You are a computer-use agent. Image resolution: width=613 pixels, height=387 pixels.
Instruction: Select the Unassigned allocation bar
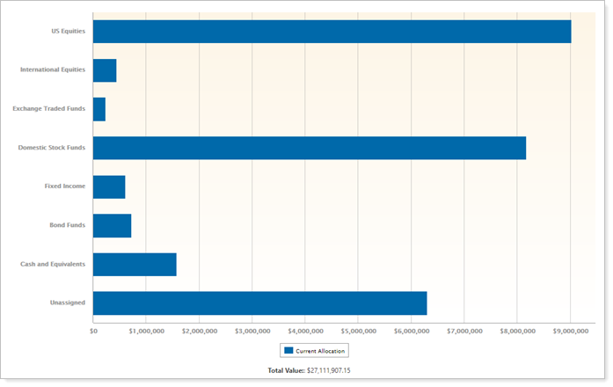click(x=259, y=303)
